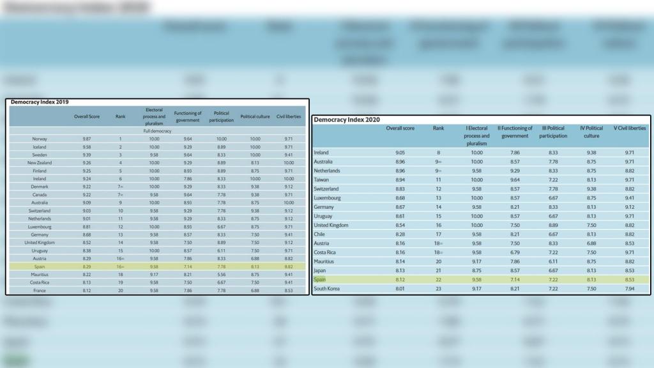This screenshot has width=654, height=368.
Task: Click the Rank column header in 2020 table
Action: [438, 128]
